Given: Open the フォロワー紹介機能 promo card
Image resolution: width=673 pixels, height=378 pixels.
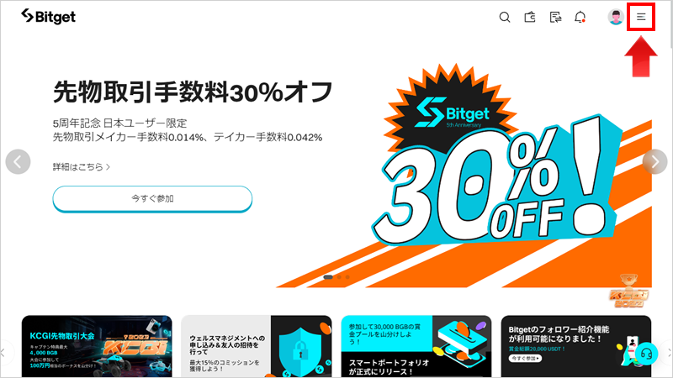Looking at the screenshot, I should coord(576,346).
